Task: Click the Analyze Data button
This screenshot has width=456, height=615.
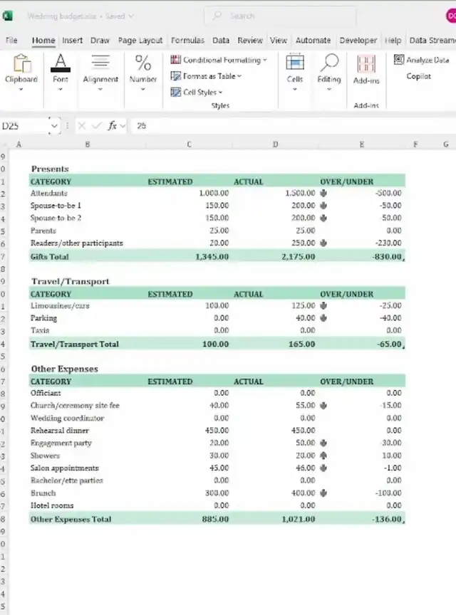Action: (x=427, y=61)
